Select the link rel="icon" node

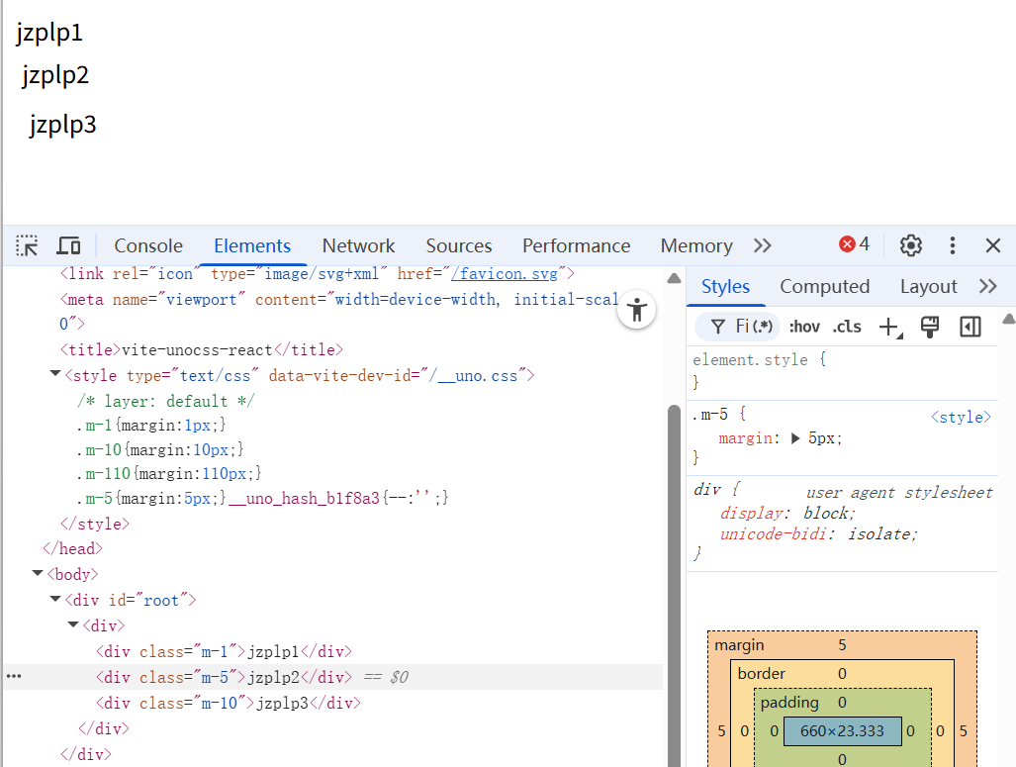317,273
